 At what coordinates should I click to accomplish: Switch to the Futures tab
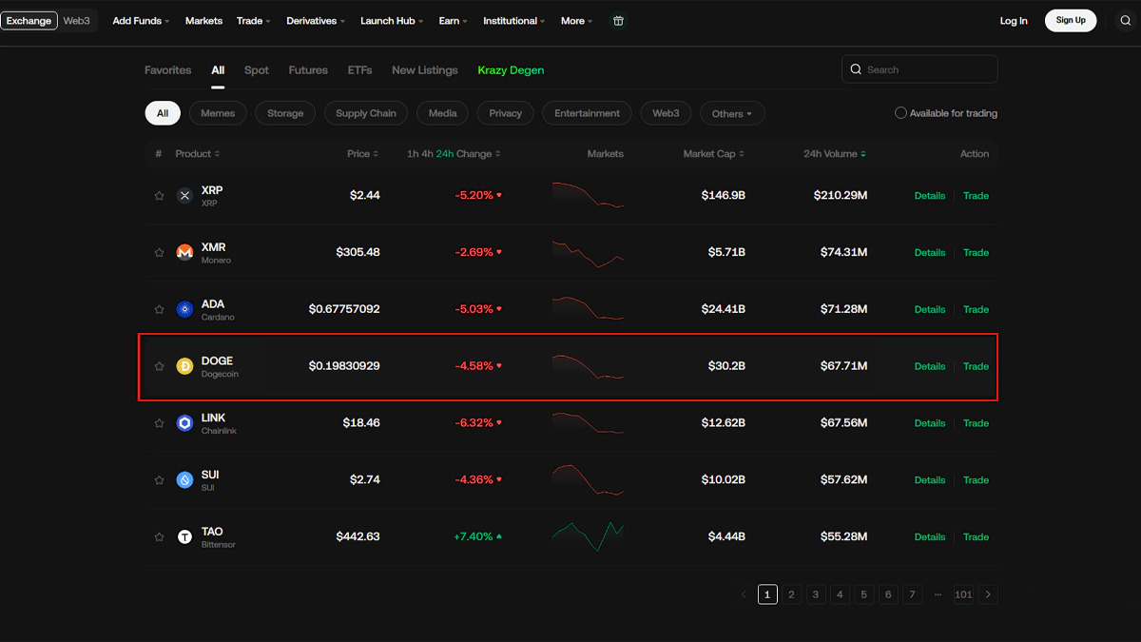308,70
